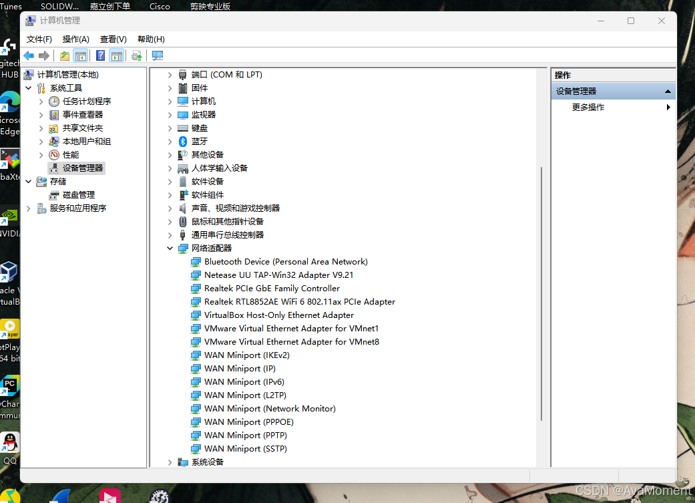Select 设备管理器 in the left tree

click(82, 168)
